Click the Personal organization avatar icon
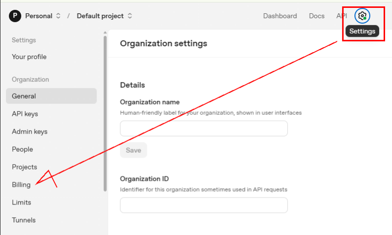The height and width of the screenshot is (235, 392). [15, 16]
